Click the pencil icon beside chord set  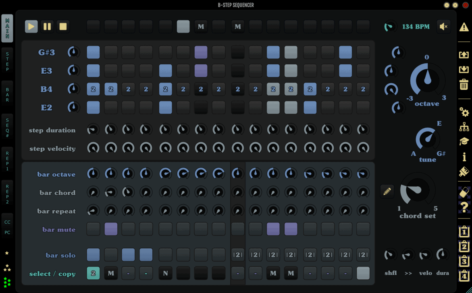pyautogui.click(x=387, y=192)
